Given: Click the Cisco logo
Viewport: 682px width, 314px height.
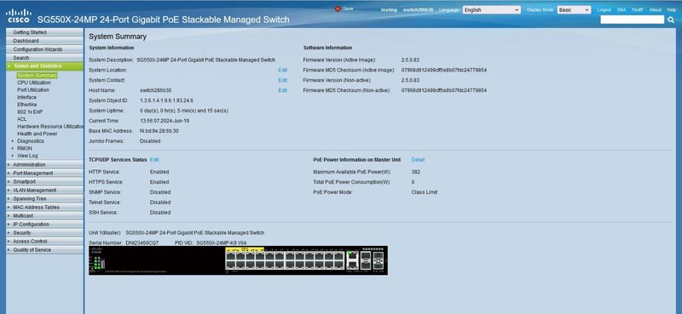Looking at the screenshot, I should [18, 15].
